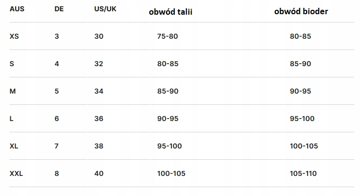This screenshot has height=196, width=360.
Task: Click waist value 75-80 in XS row
Action: click(x=168, y=36)
